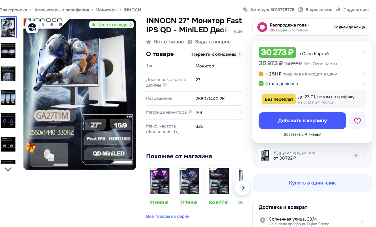Expand the Ozon Картой price chevron
Viewport: 376px width, 227px height.
click(364, 52)
